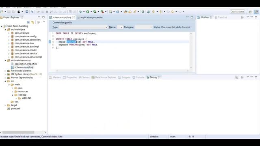Expand the Maven Dependencies node
The width and height of the screenshot is (260, 146).
coord(5,77)
